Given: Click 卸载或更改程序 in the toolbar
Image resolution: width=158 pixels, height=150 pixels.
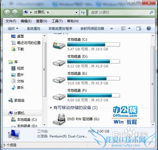Looking at the screenshot, I should (x=60, y=28).
